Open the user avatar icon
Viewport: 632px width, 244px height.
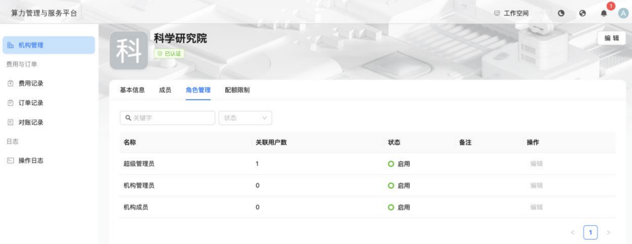623,14
